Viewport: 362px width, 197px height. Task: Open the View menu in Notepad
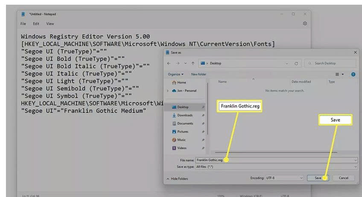[x=50, y=24]
